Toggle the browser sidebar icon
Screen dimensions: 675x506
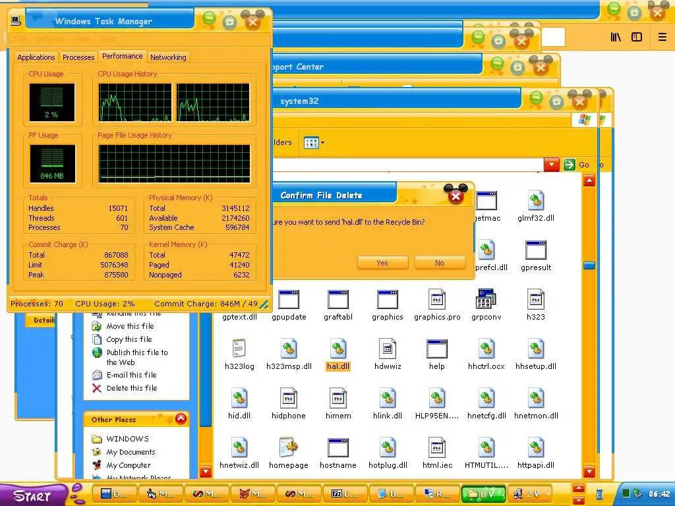click(637, 37)
